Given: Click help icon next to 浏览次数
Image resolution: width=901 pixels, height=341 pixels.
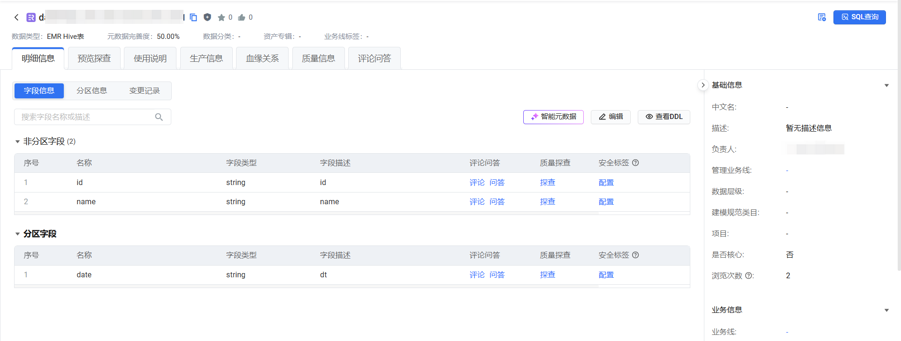Looking at the screenshot, I should [x=749, y=276].
